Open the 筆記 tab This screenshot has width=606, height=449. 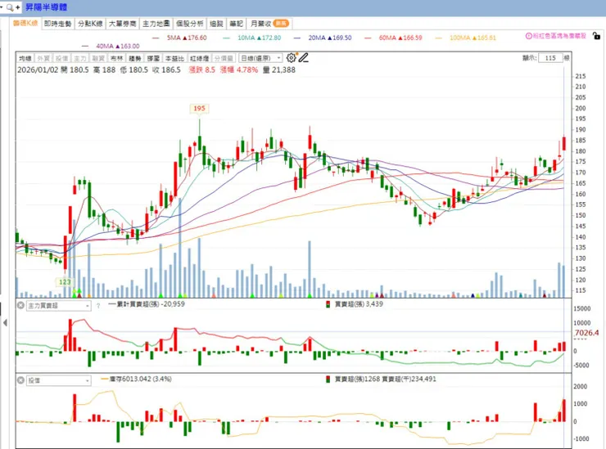[x=236, y=24]
